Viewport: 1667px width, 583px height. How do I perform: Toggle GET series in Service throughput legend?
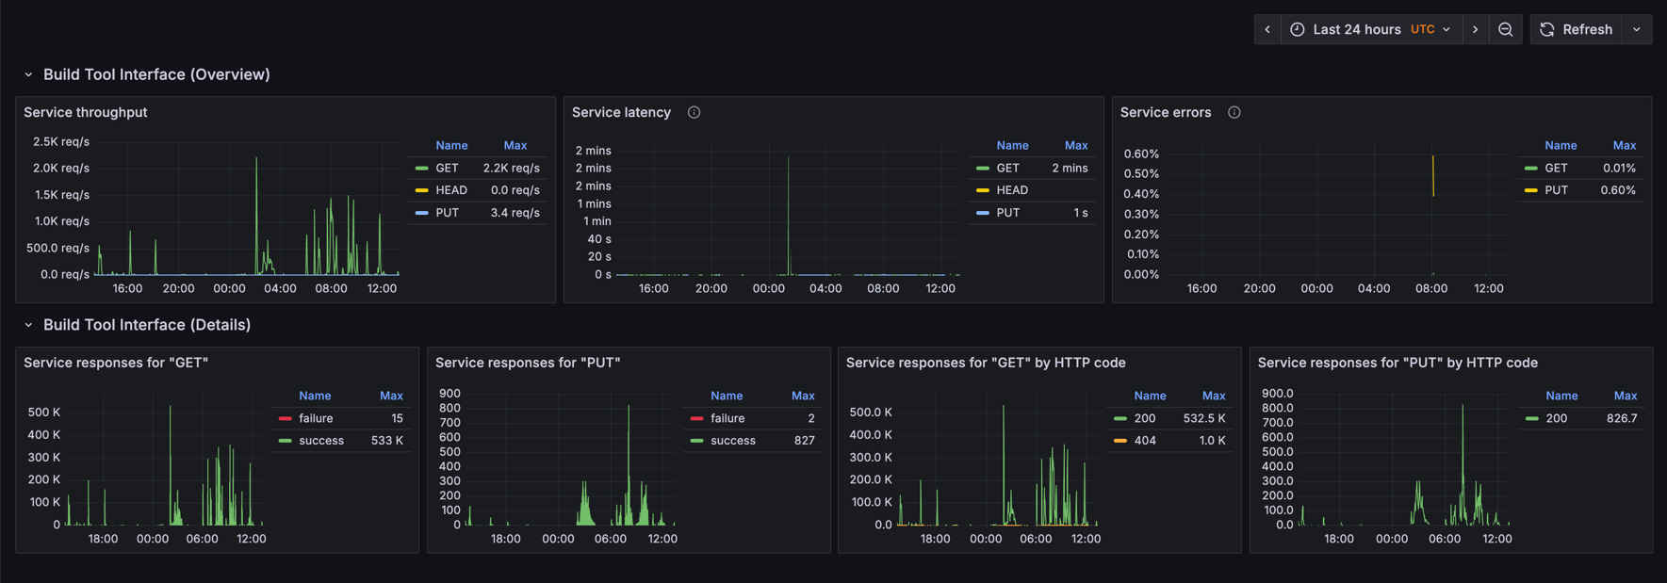click(x=447, y=168)
